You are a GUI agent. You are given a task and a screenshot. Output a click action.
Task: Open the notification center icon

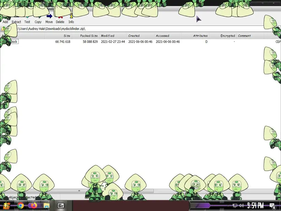[x=272, y=206]
